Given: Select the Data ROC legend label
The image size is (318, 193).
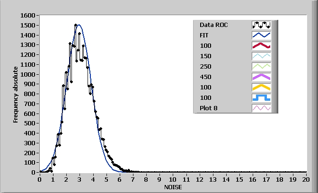Looking at the screenshot, I should tap(214, 25).
